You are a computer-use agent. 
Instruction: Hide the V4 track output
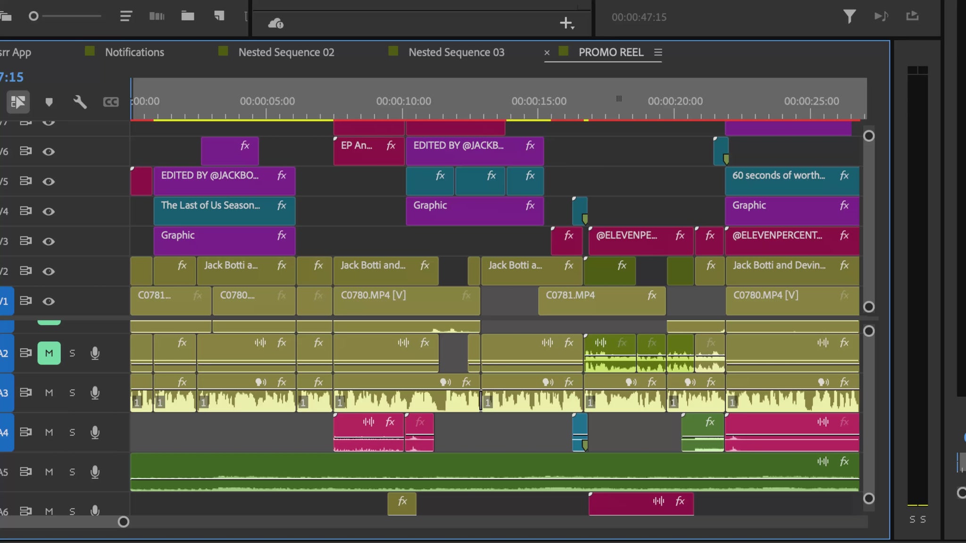49,212
